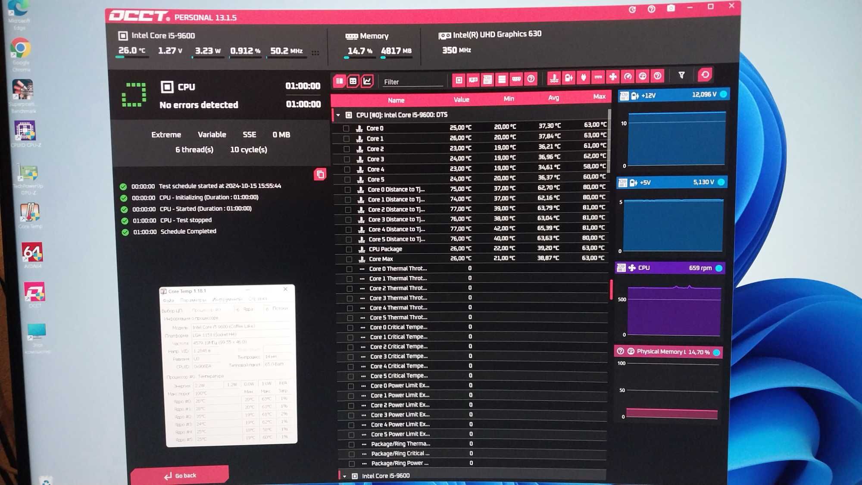The image size is (862, 485).
Task: Open CPUID CPU-Z desktop shortcut
Action: pyautogui.click(x=25, y=134)
